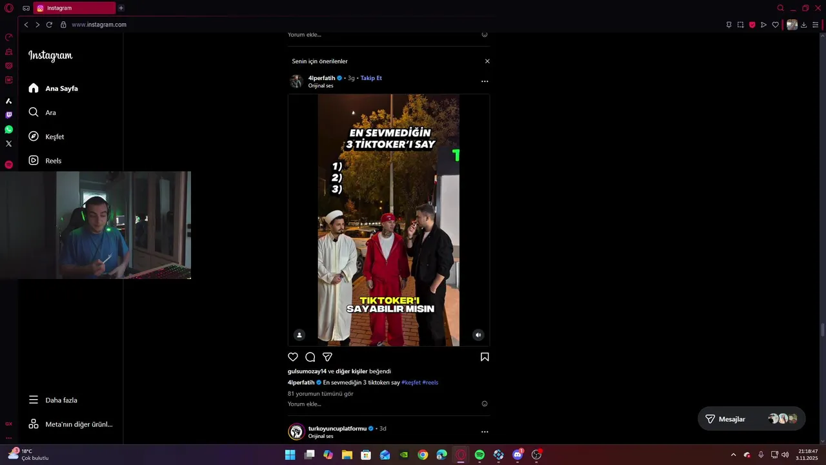Screen dimensions: 826x465
Task: Expand Daha fazla menu
Action: [53, 400]
